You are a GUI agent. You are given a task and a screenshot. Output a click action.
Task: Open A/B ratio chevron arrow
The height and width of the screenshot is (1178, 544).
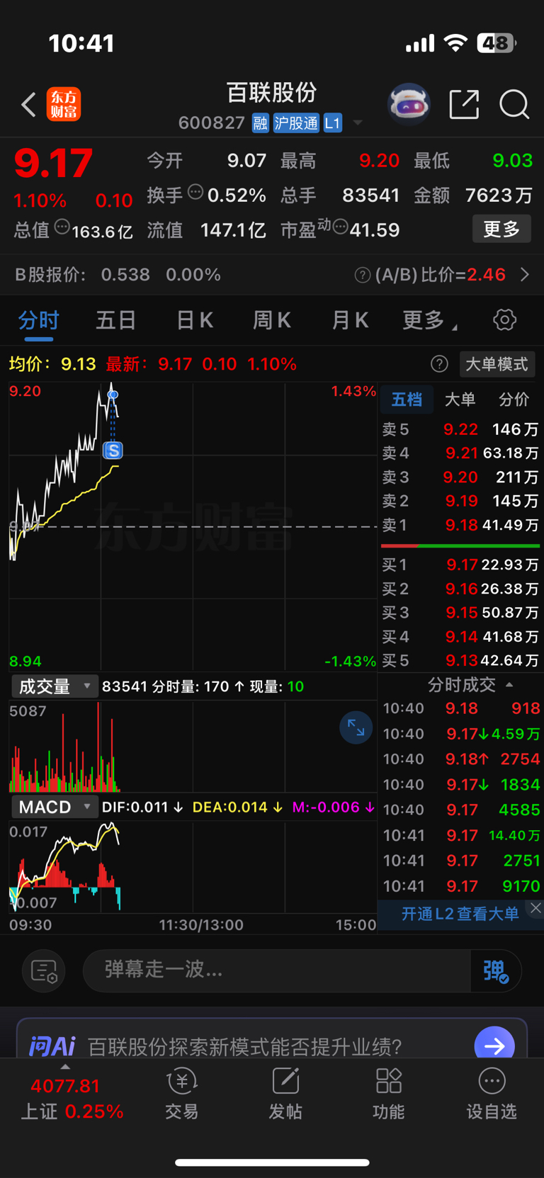pyautogui.click(x=525, y=275)
